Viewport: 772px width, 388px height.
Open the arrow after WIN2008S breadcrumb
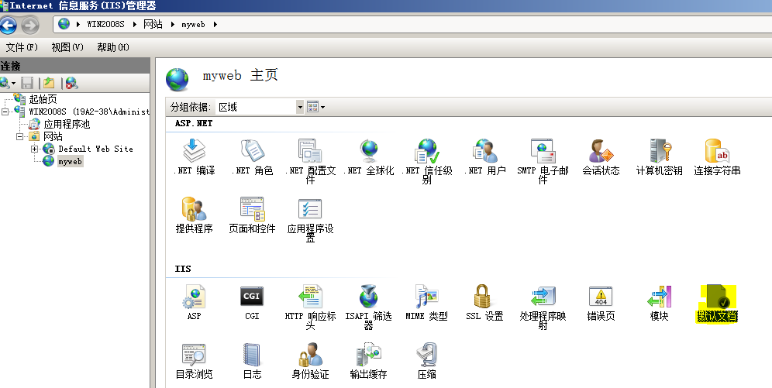134,24
